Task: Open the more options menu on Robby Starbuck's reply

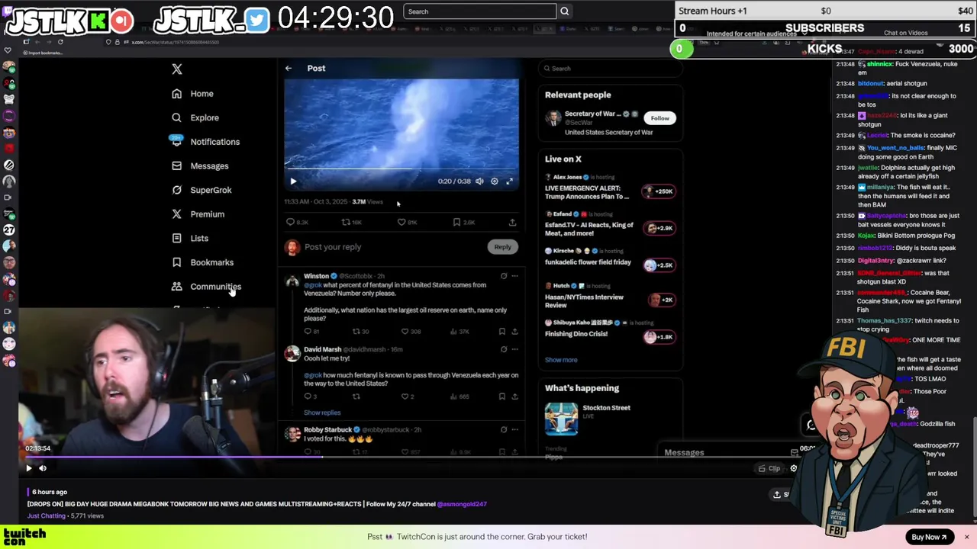Action: [514, 429]
